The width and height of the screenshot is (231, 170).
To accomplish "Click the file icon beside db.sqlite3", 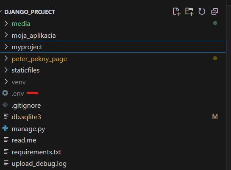I will (x=6, y=117).
